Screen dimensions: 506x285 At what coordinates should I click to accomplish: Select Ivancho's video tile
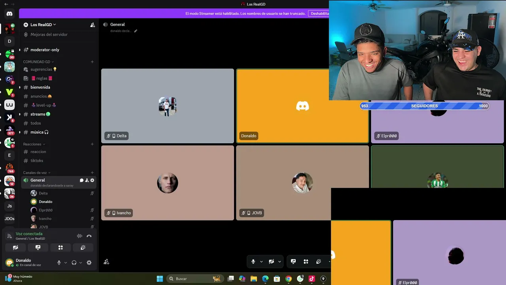(168, 183)
